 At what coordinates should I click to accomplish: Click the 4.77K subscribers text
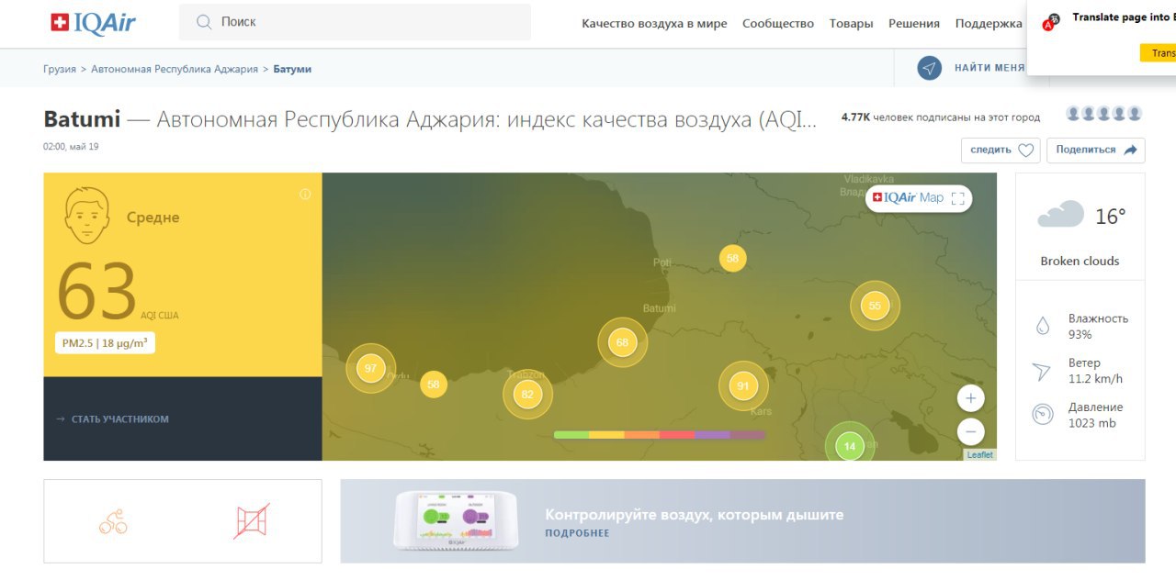coord(941,117)
